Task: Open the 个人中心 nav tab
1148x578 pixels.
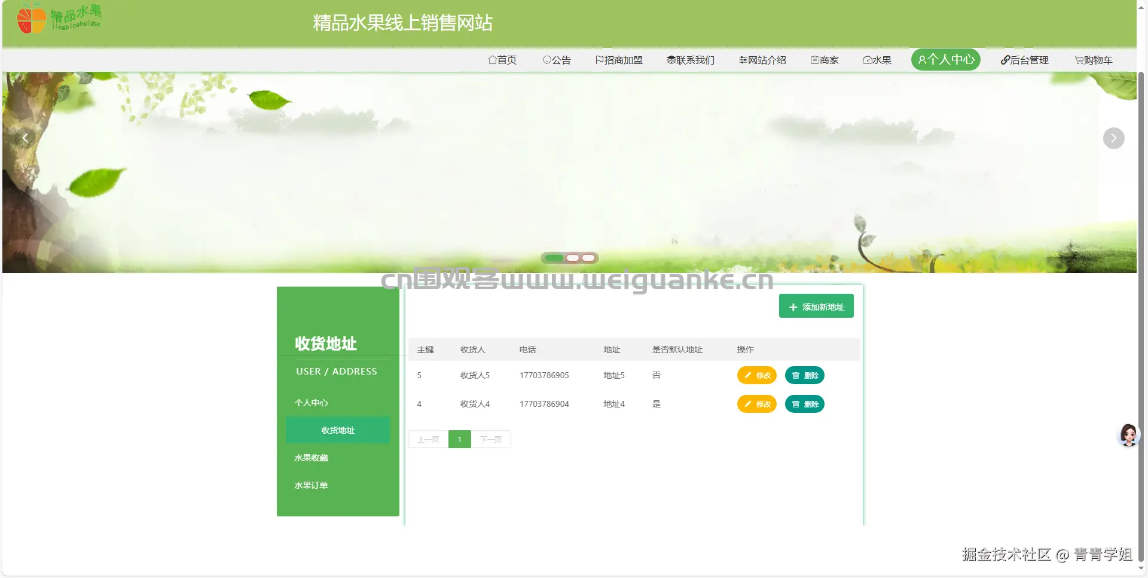Action: point(946,59)
